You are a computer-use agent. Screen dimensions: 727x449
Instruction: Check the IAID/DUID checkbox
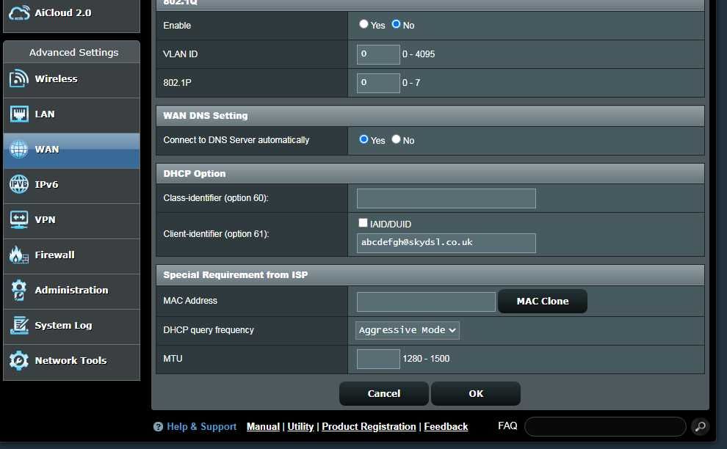coord(363,222)
